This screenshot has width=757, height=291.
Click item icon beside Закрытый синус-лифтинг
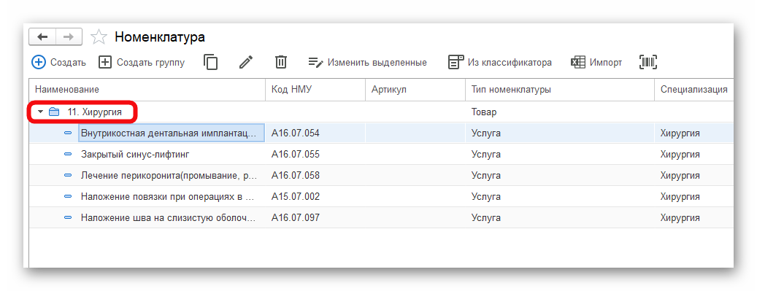tap(68, 155)
